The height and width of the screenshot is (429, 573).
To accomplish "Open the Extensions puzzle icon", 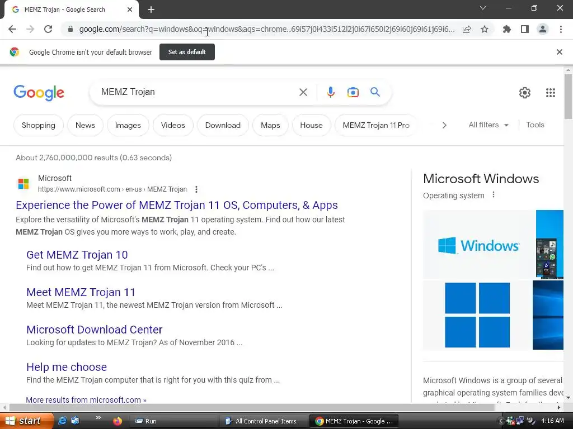I will tap(506, 29).
